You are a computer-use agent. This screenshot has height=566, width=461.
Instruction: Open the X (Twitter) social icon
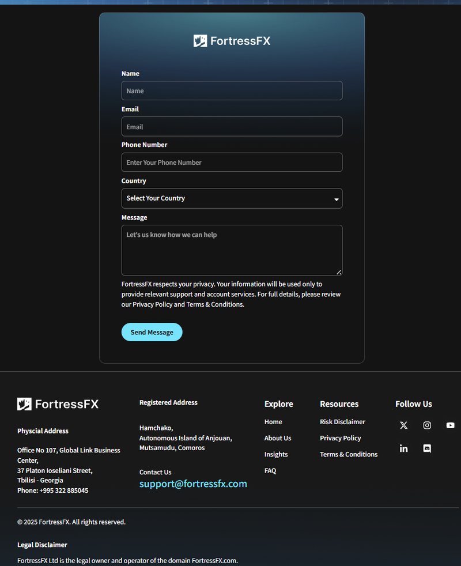pos(403,425)
